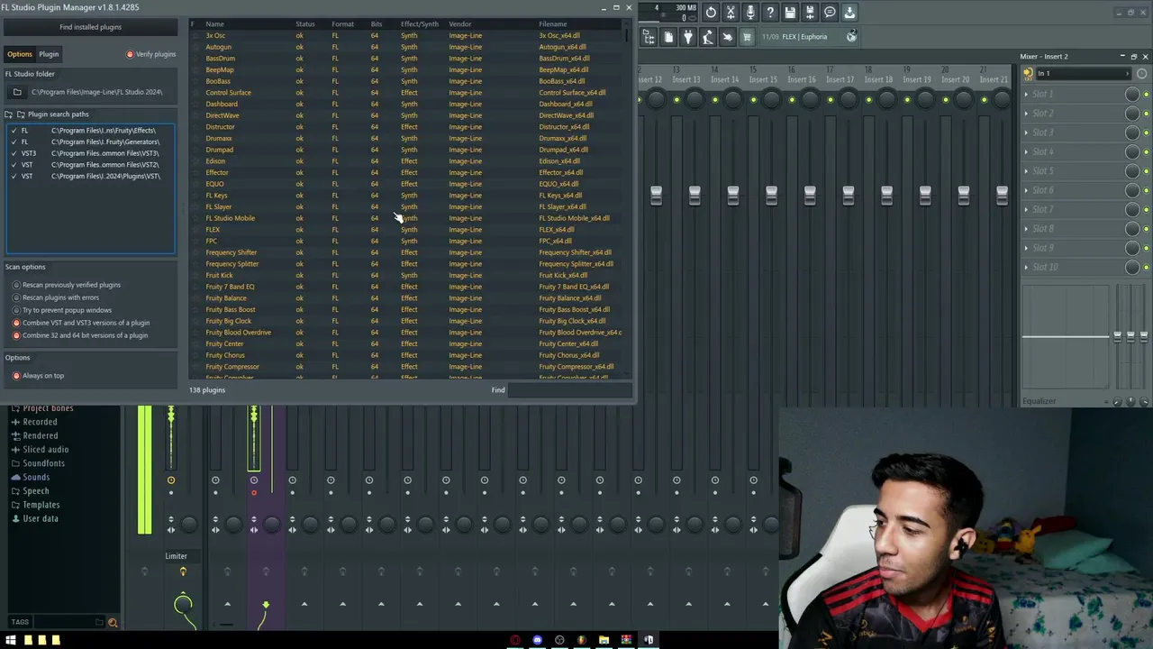The width and height of the screenshot is (1153, 649).
Task: Click the one-click audio recording scissors icon
Action: [731, 12]
